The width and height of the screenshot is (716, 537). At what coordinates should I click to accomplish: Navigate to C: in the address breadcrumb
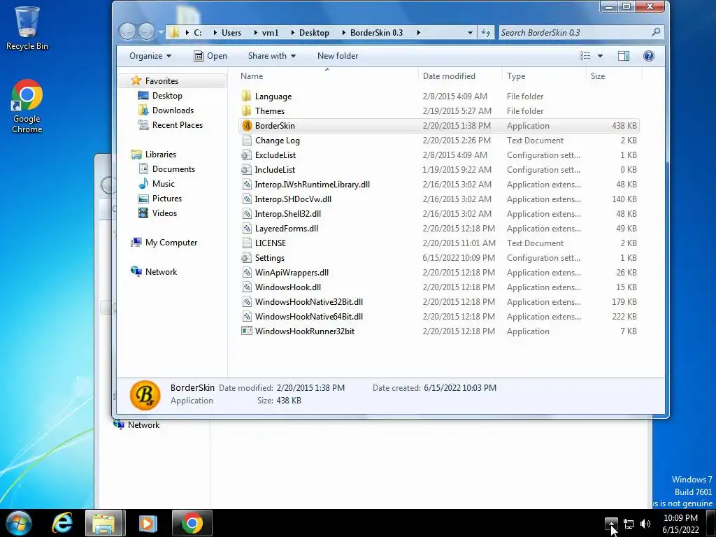[198, 32]
